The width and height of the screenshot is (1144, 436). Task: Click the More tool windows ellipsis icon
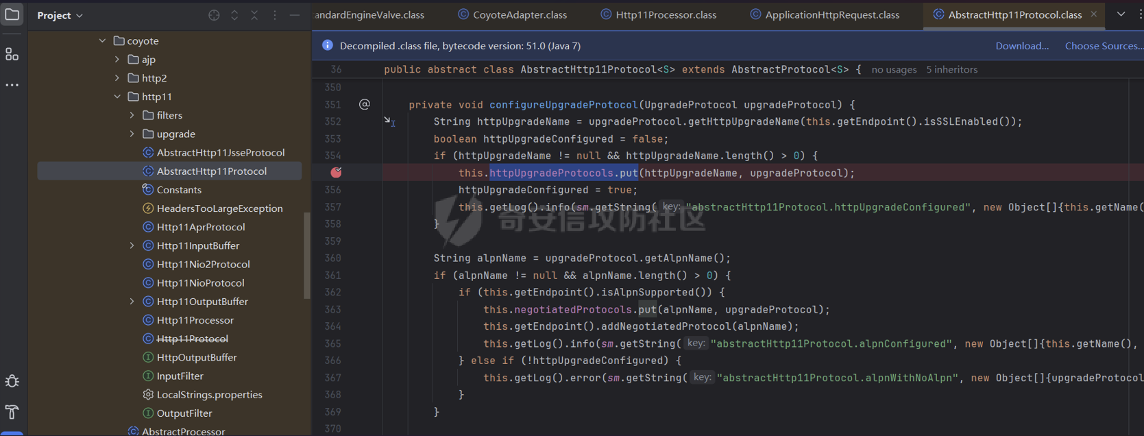(x=12, y=85)
